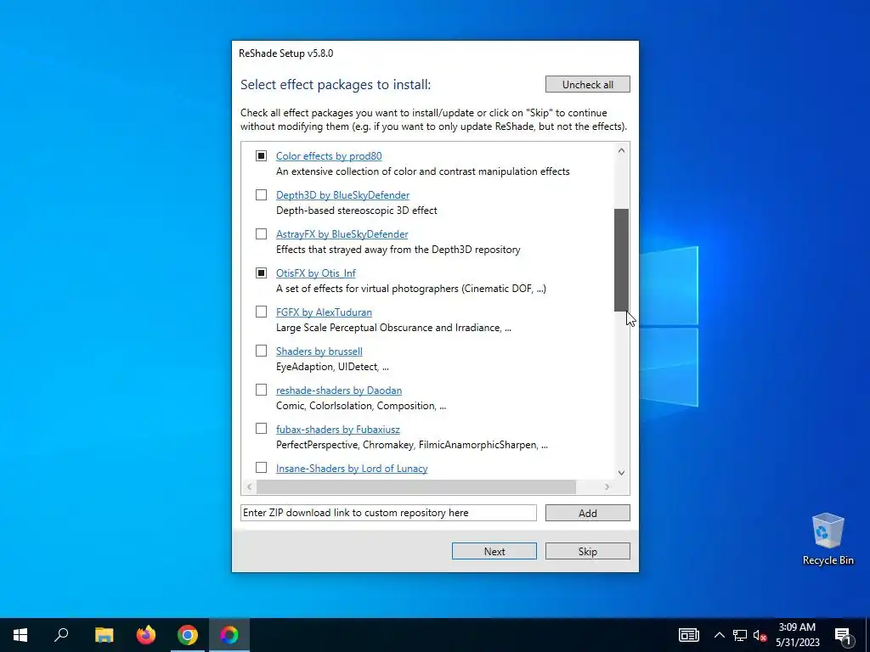The height and width of the screenshot is (652, 870).
Task: Open the OtisFX by Otis_Inf link
Action: pos(316,273)
